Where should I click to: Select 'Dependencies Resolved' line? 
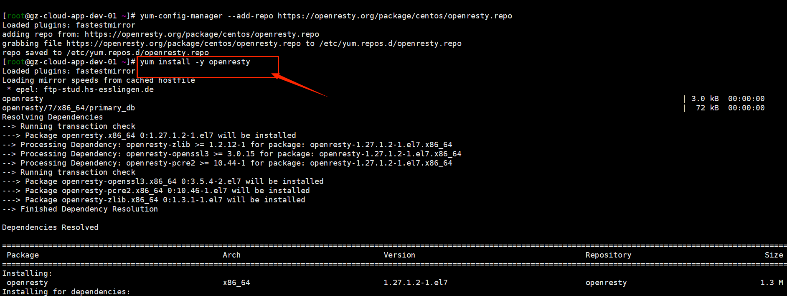point(50,227)
